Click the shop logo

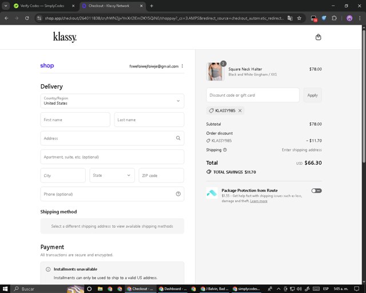pos(47,66)
